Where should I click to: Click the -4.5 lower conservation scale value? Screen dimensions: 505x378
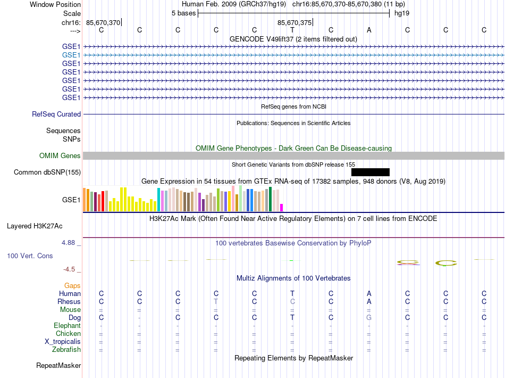[69, 269]
